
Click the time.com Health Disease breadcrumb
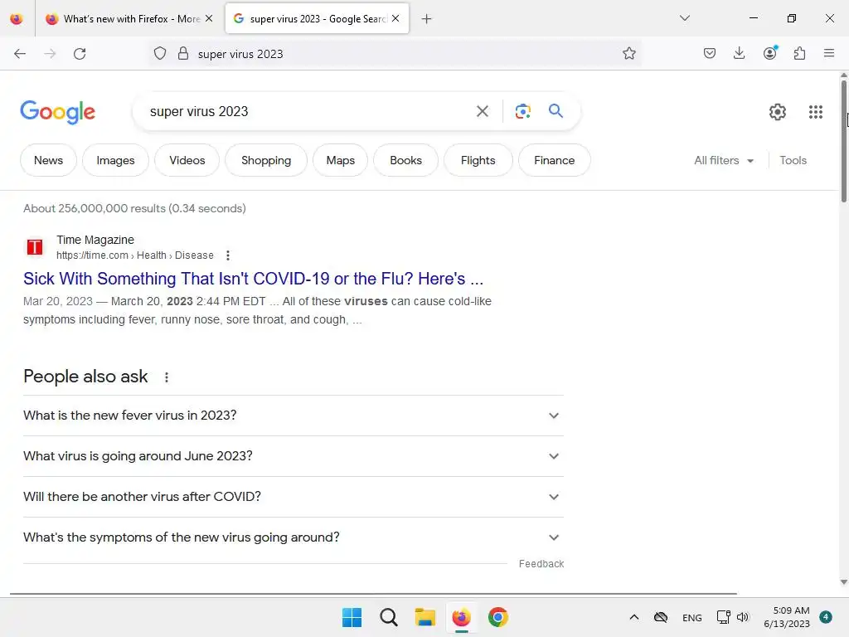(x=135, y=255)
